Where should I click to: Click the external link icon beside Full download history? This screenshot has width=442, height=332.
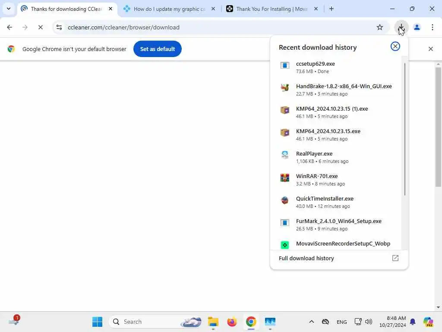(x=395, y=258)
